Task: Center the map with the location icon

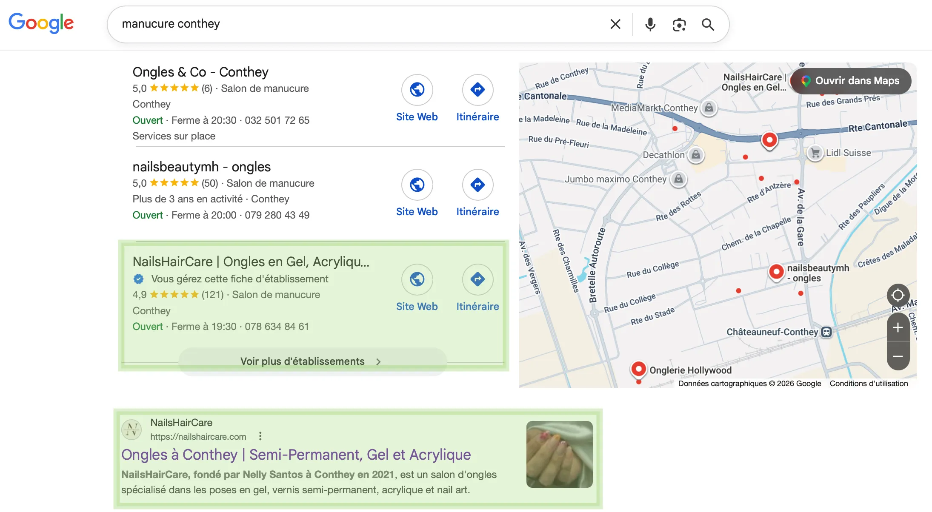Action: pos(898,295)
